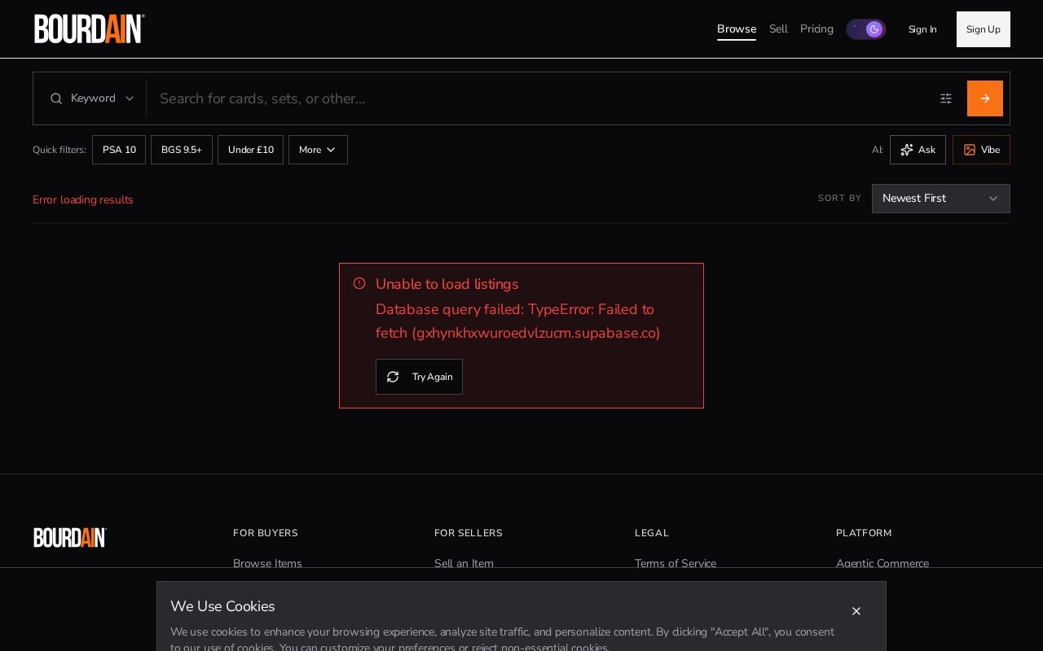Go to the Pricing nav tab
This screenshot has height=651, width=1043.
pos(816,29)
